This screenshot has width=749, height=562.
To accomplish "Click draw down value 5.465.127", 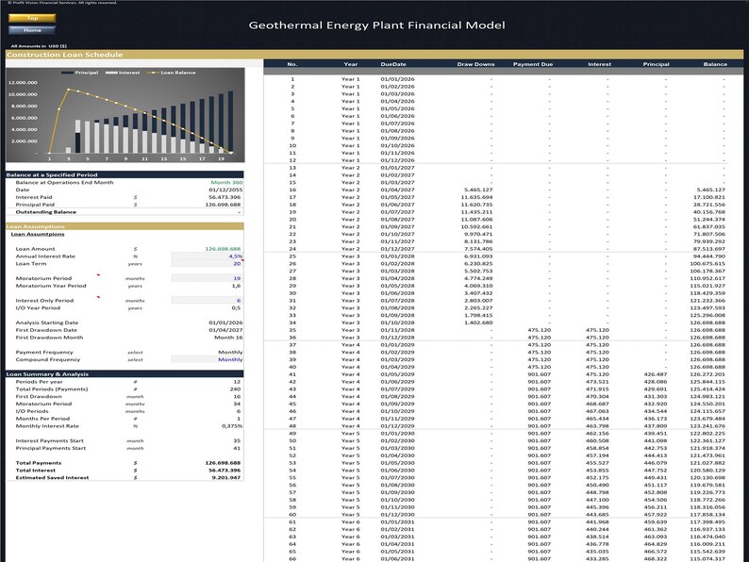I will [478, 190].
